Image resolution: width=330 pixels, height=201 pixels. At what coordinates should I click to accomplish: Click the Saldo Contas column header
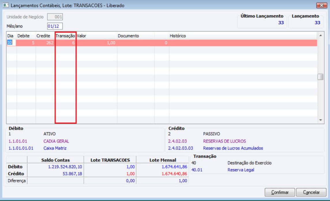pyautogui.click(x=55, y=160)
